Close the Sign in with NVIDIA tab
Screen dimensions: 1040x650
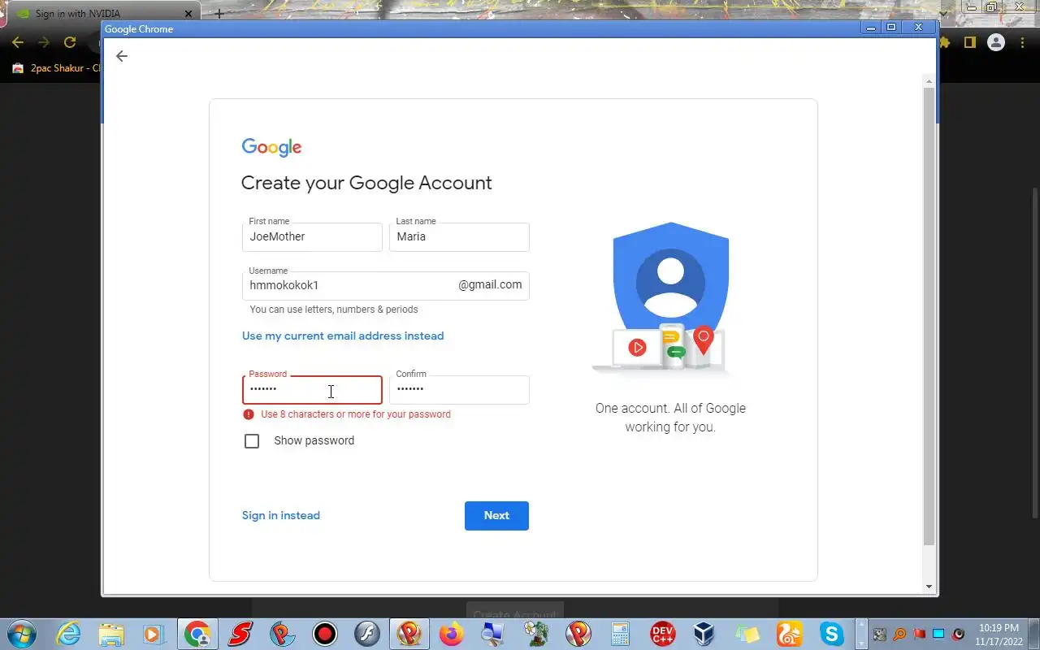click(189, 14)
